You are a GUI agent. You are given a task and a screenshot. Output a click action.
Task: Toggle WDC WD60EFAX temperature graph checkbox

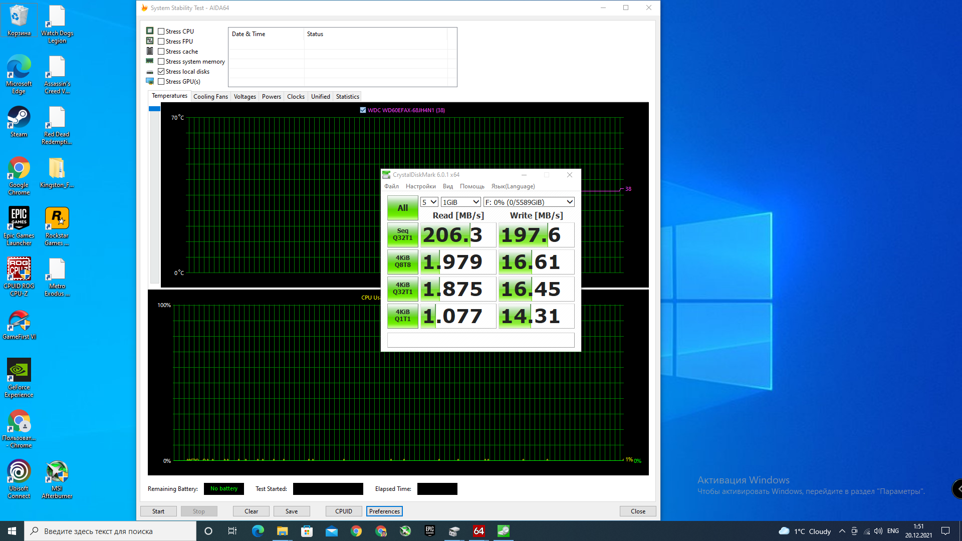tap(363, 110)
